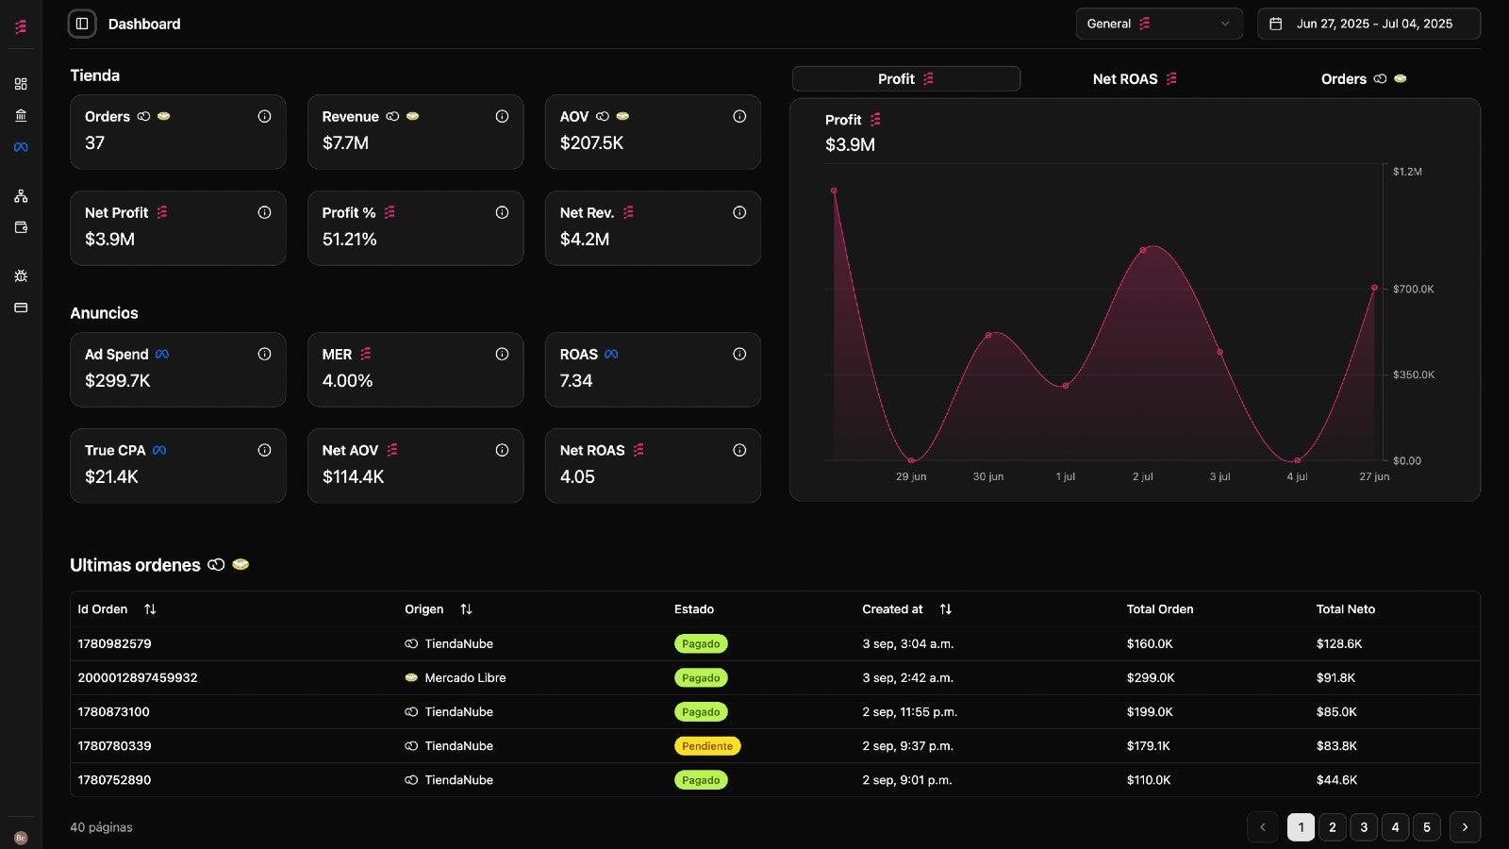The image size is (1509, 849).
Task: Toggle the sidebar collapse control
Action: 82,24
